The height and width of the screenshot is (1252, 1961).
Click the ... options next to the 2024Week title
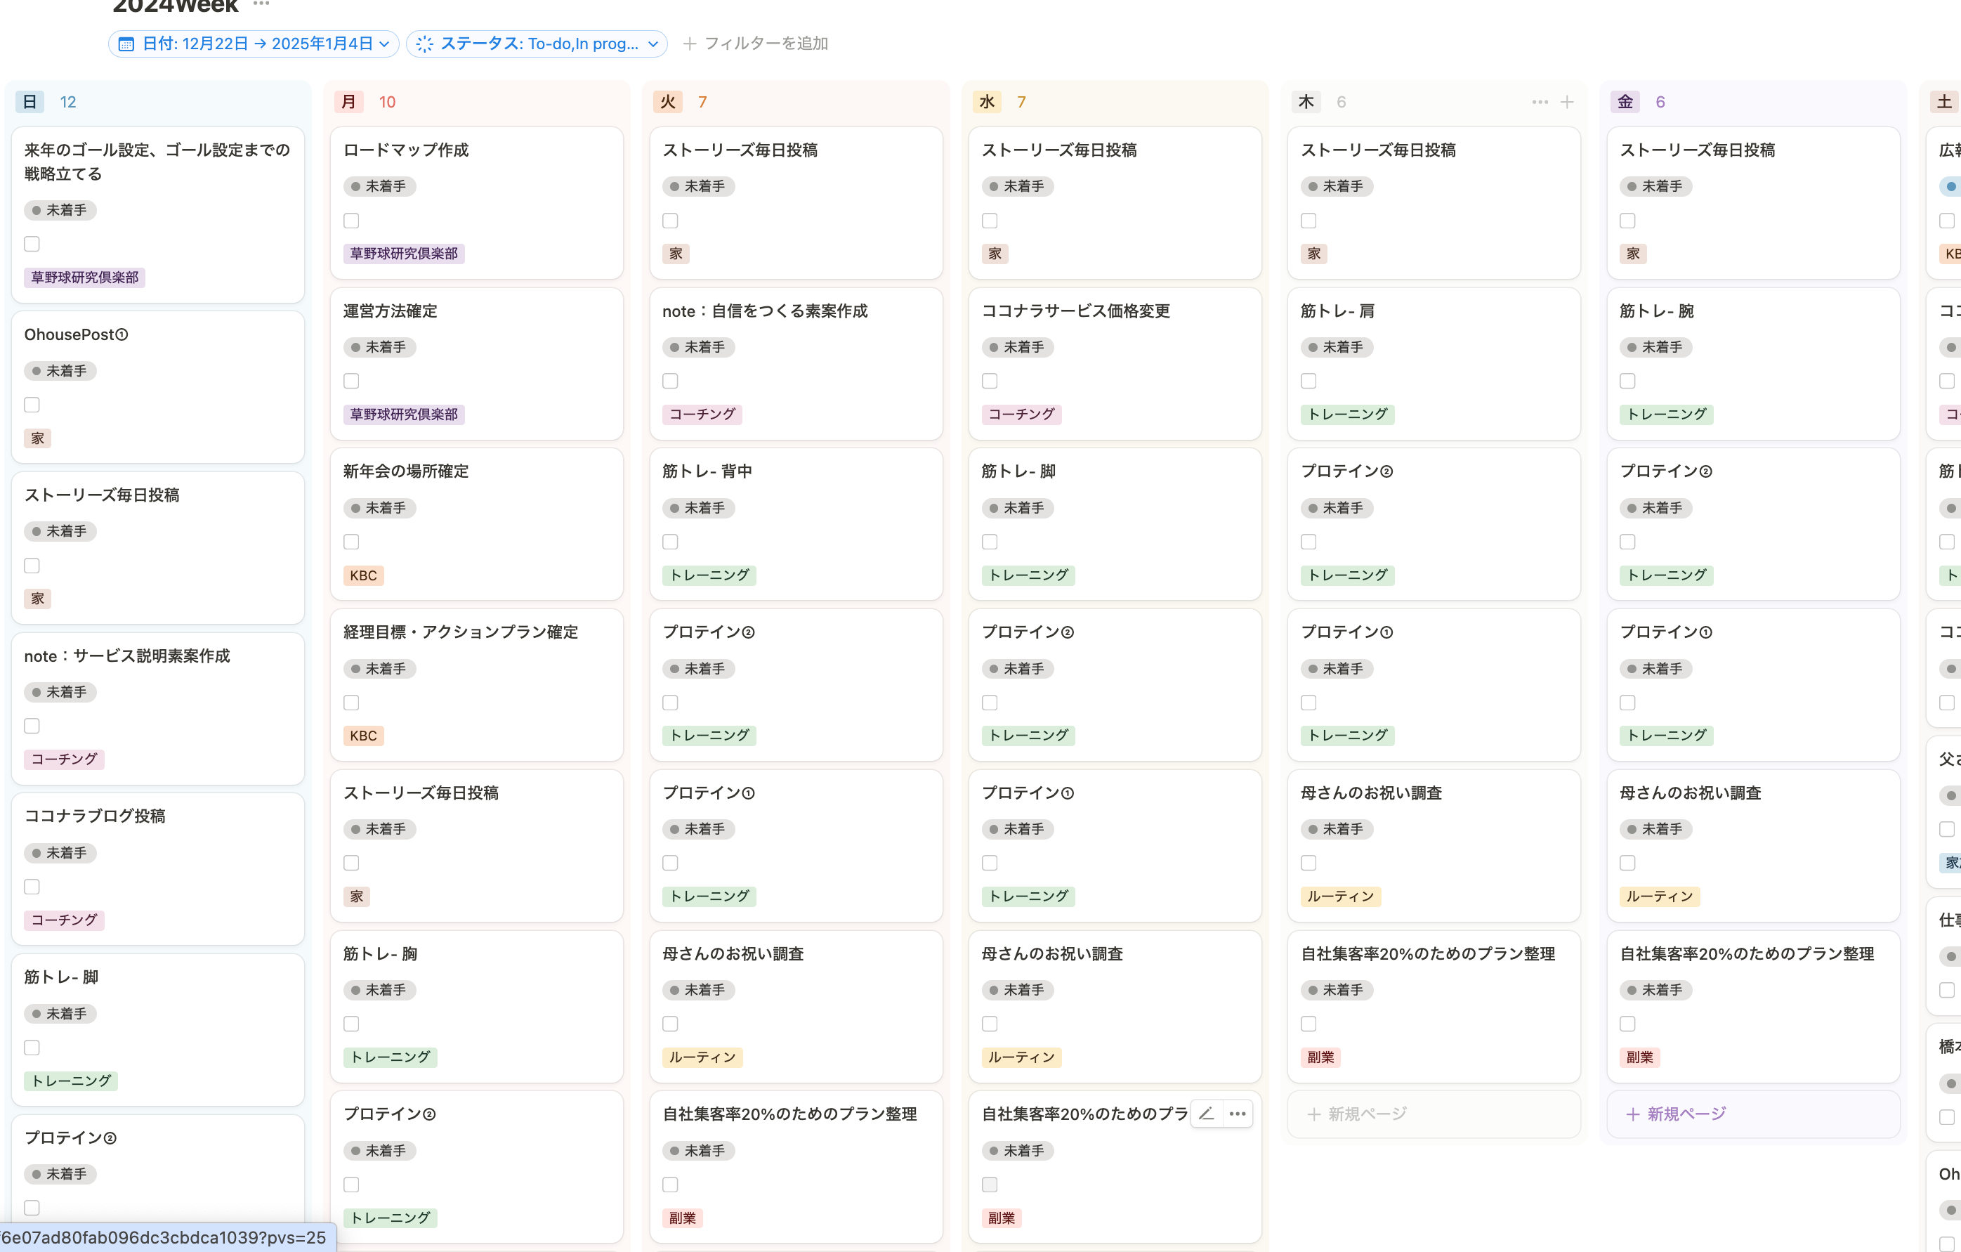[260, 4]
